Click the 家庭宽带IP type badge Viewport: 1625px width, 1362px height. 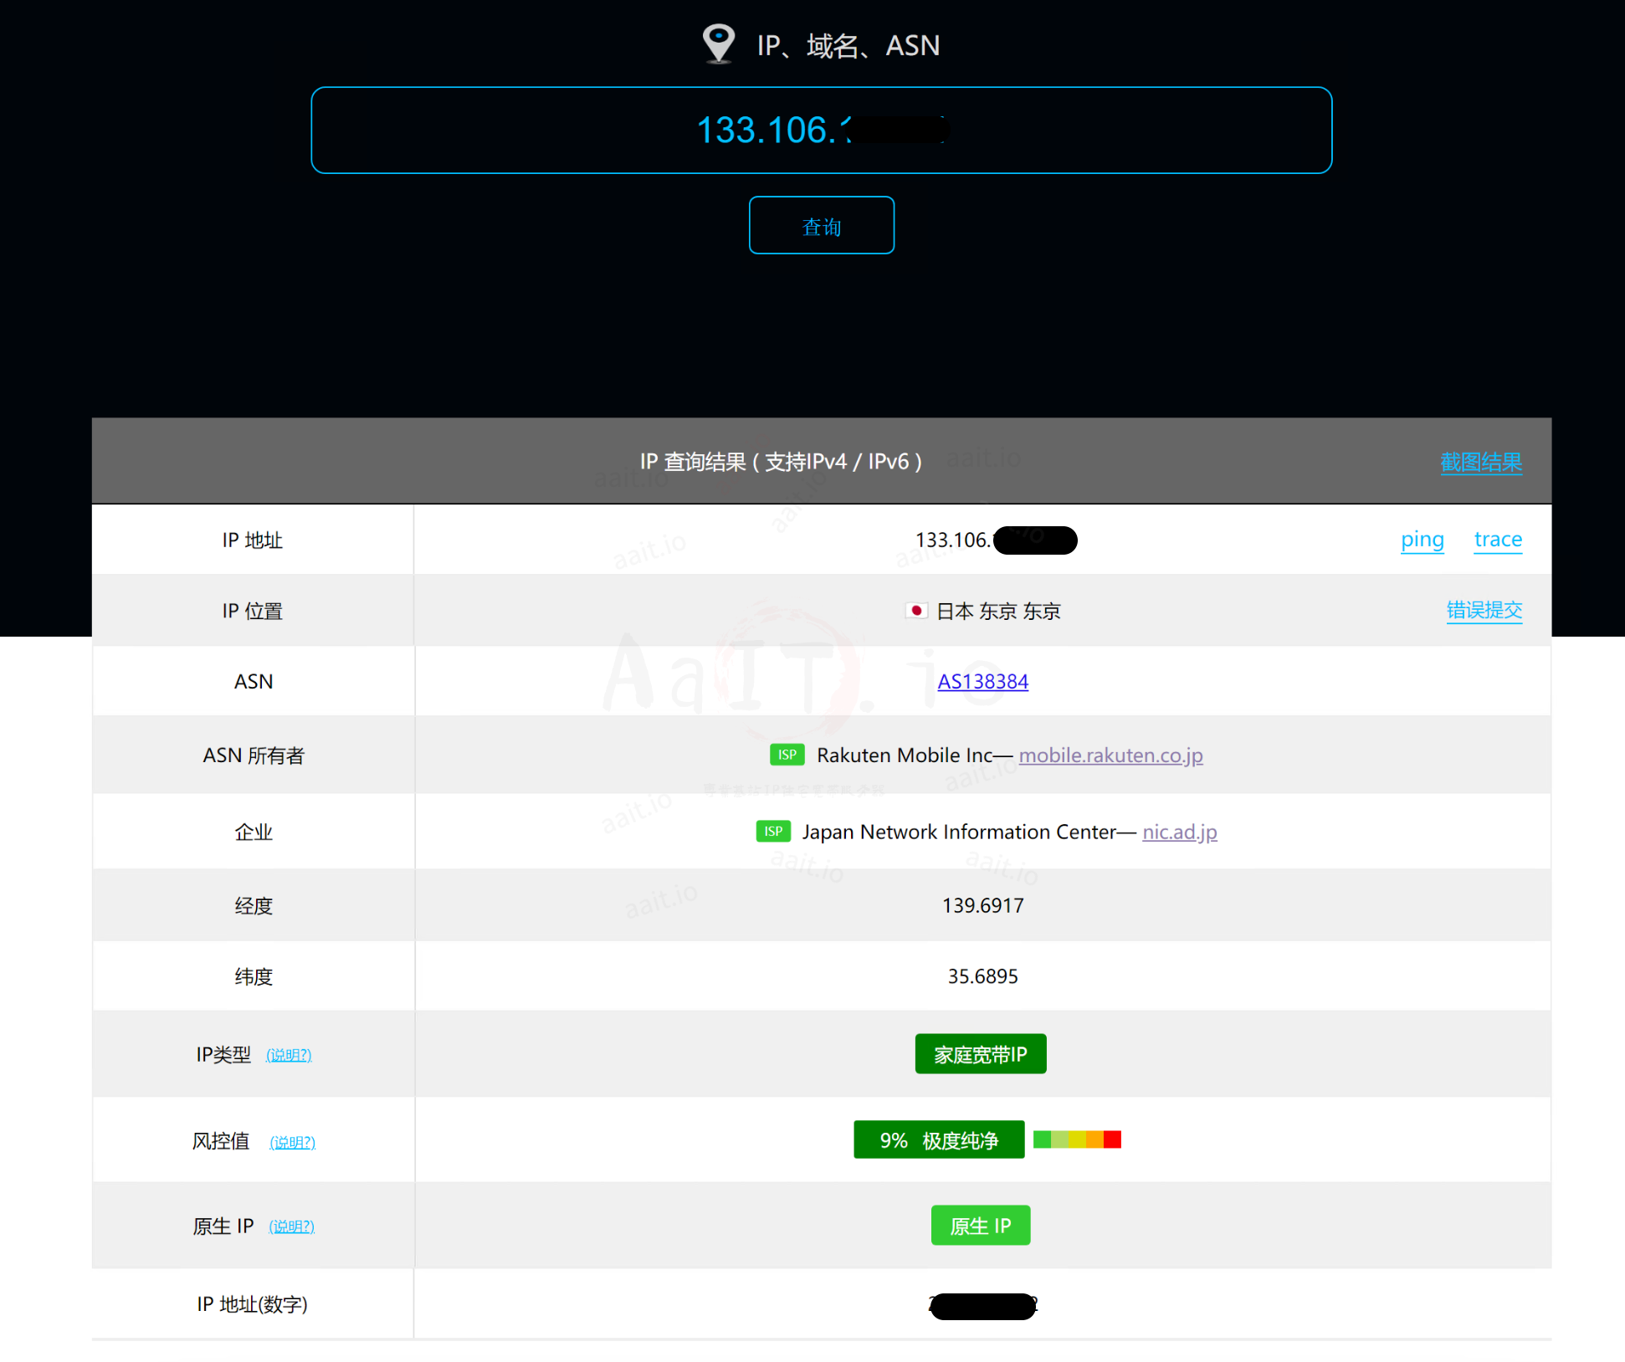tap(981, 1054)
